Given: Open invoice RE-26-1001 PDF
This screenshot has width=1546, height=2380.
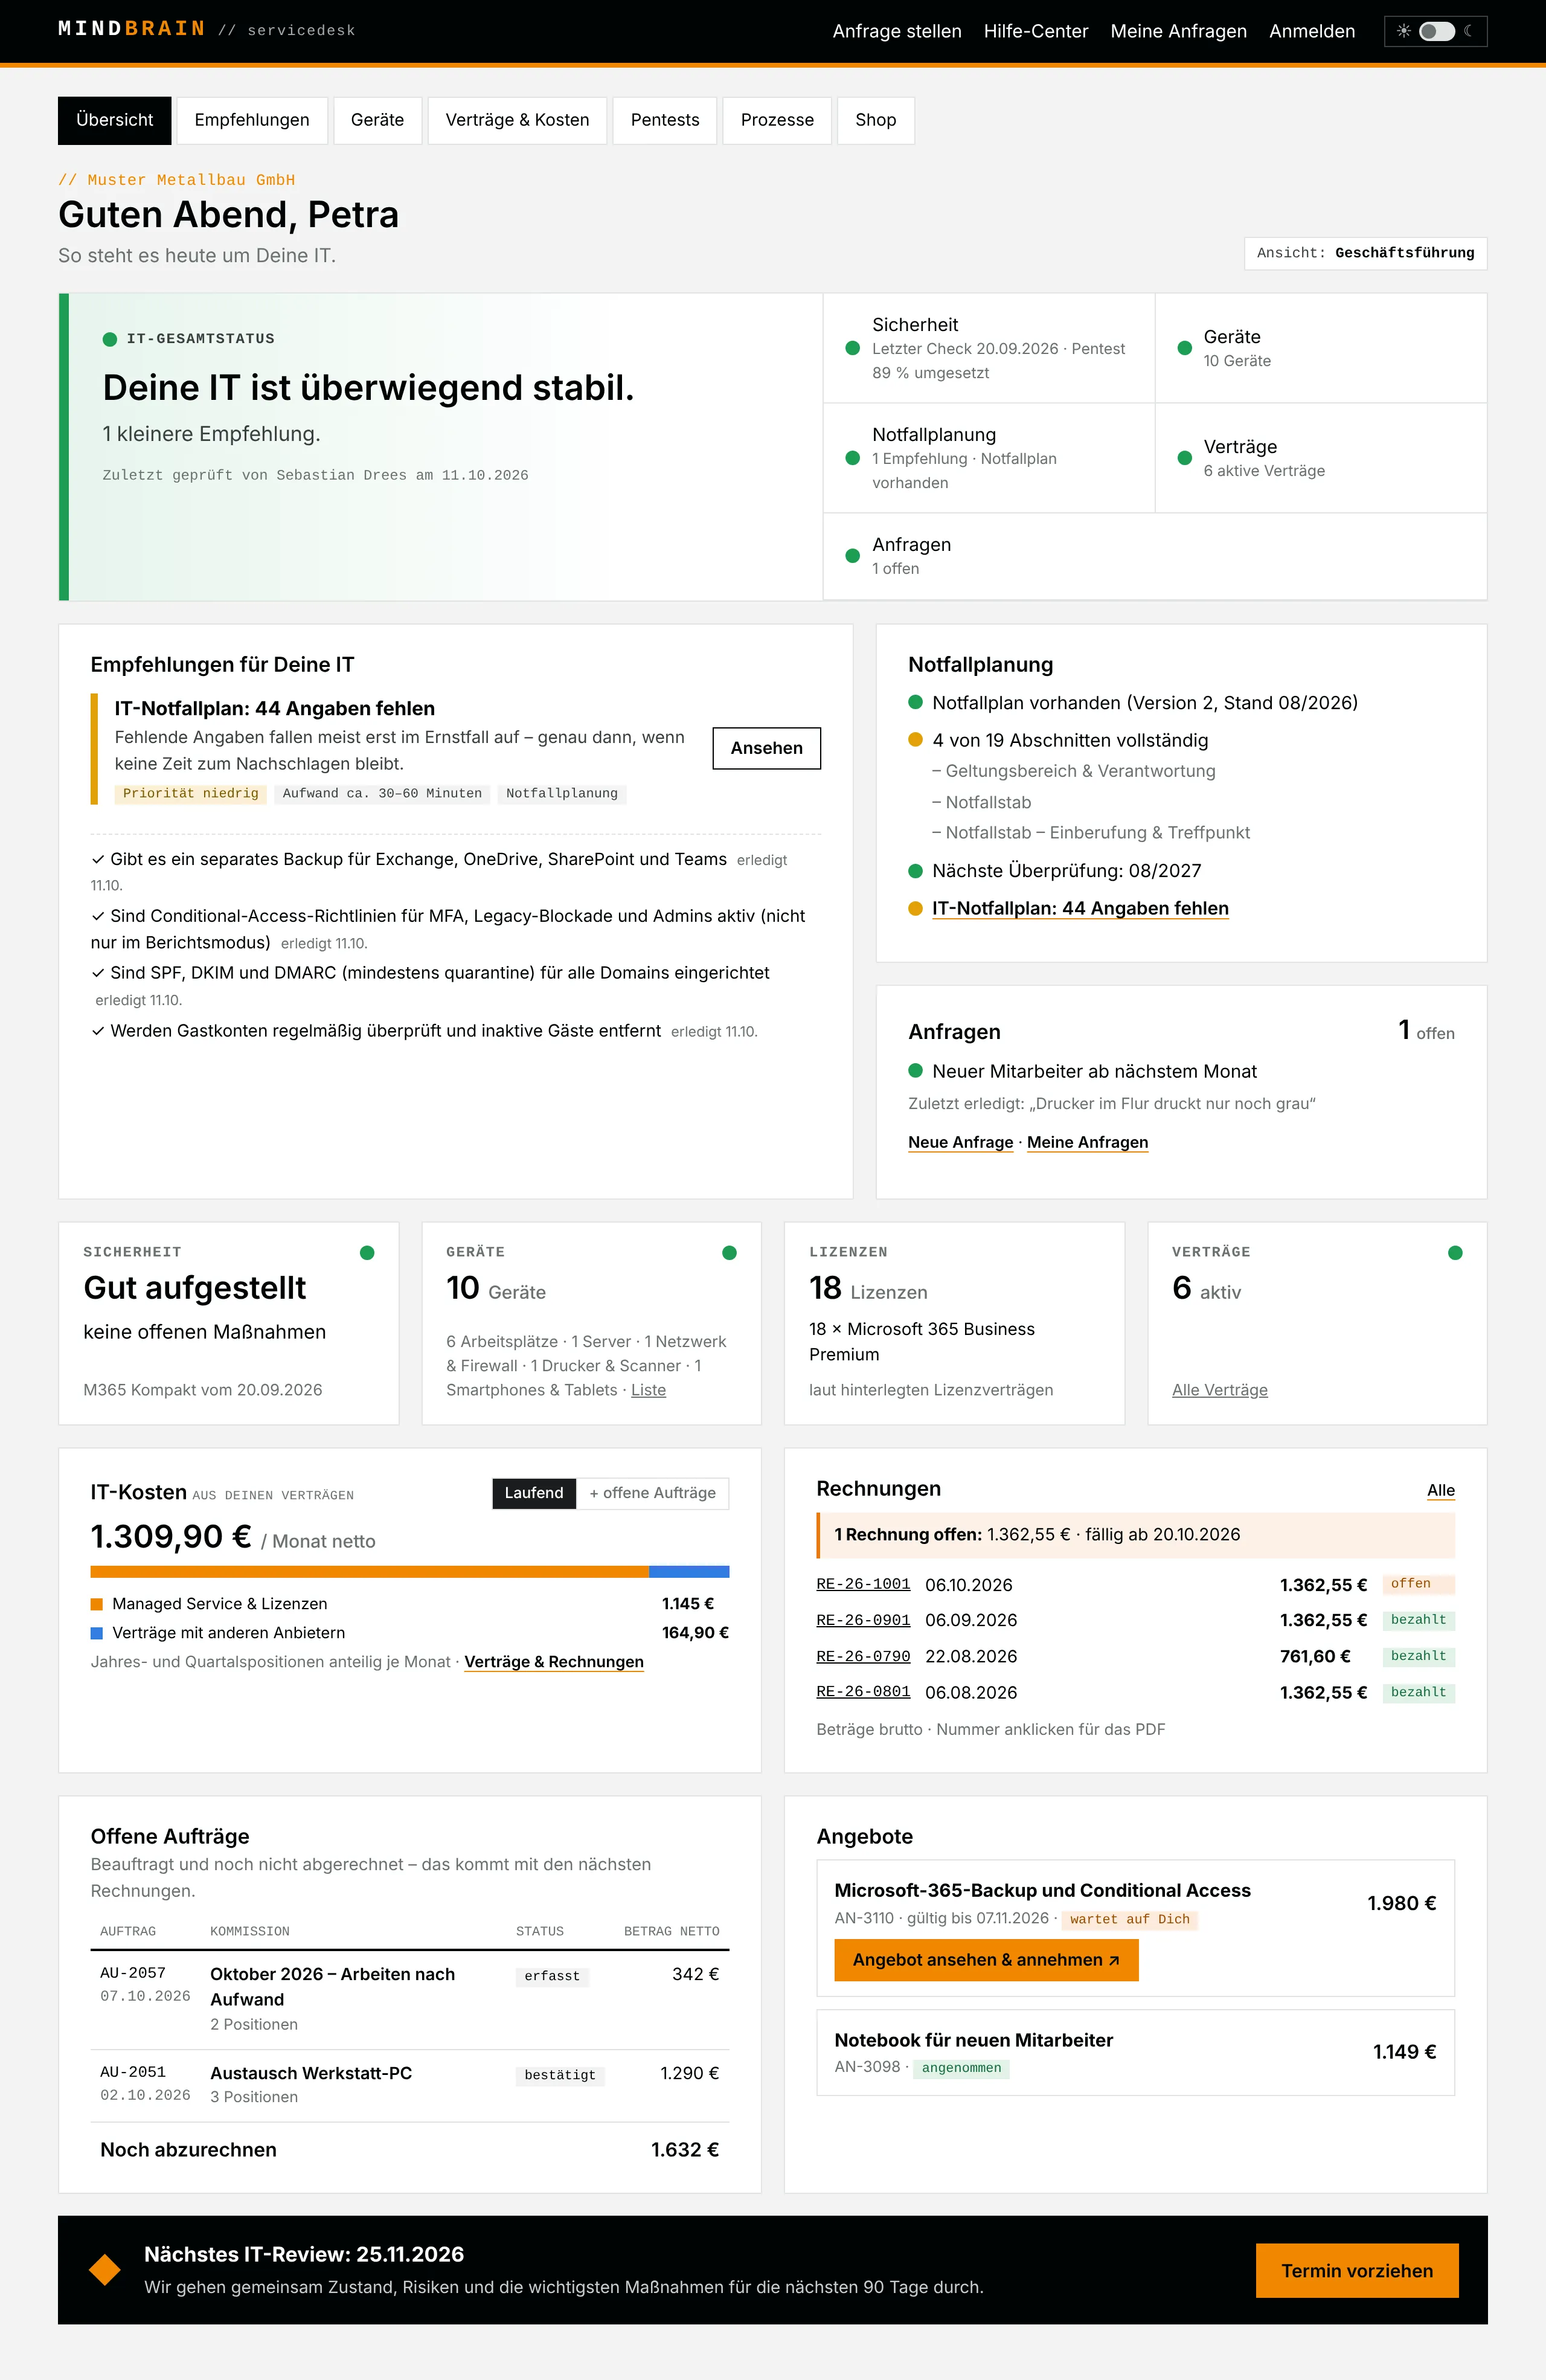Looking at the screenshot, I should click(x=863, y=1584).
